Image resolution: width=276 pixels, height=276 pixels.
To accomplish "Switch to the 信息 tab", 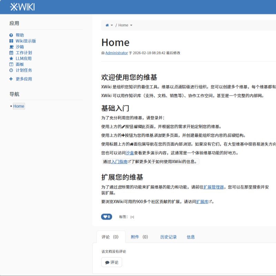I will click(191, 237).
